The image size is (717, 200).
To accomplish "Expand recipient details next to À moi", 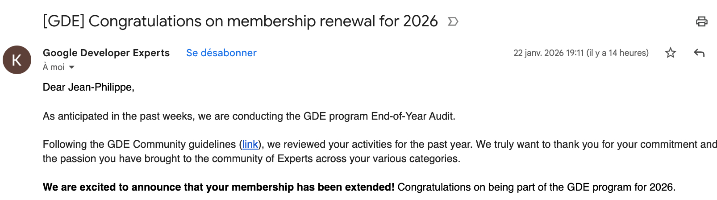I will [x=71, y=67].
